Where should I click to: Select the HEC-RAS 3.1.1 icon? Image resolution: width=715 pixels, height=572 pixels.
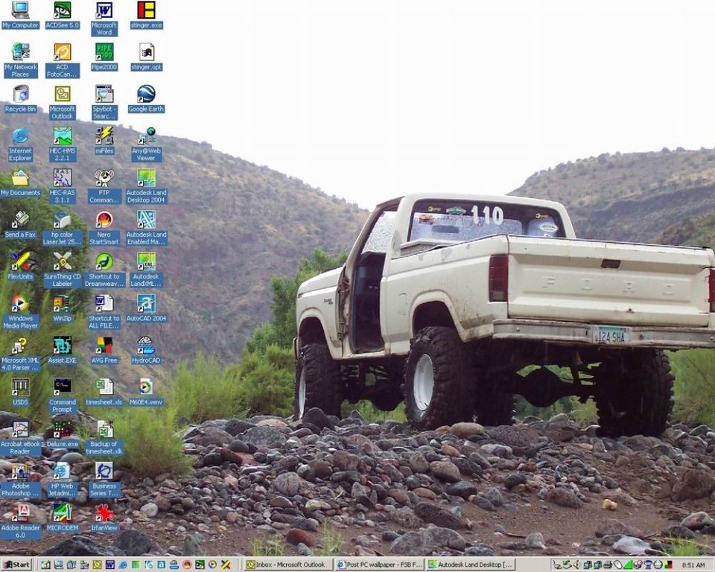coord(62,186)
